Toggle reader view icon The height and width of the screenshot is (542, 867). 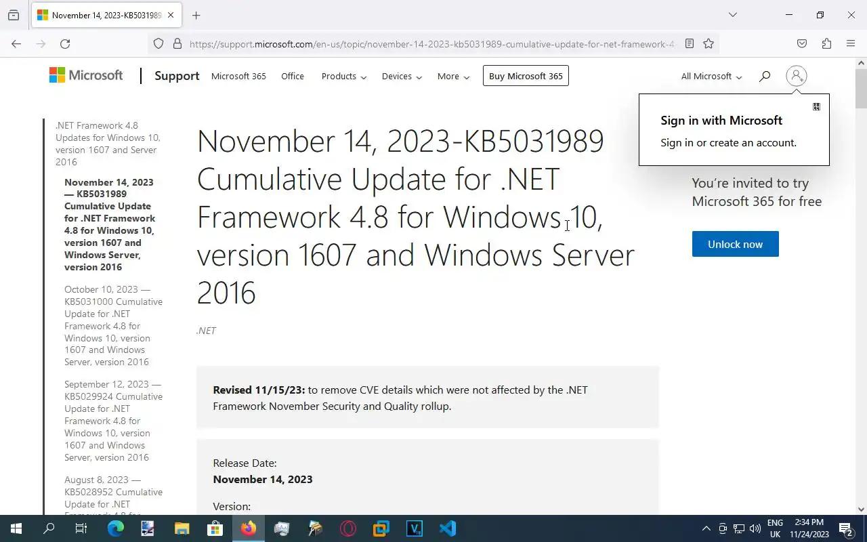[690, 43]
